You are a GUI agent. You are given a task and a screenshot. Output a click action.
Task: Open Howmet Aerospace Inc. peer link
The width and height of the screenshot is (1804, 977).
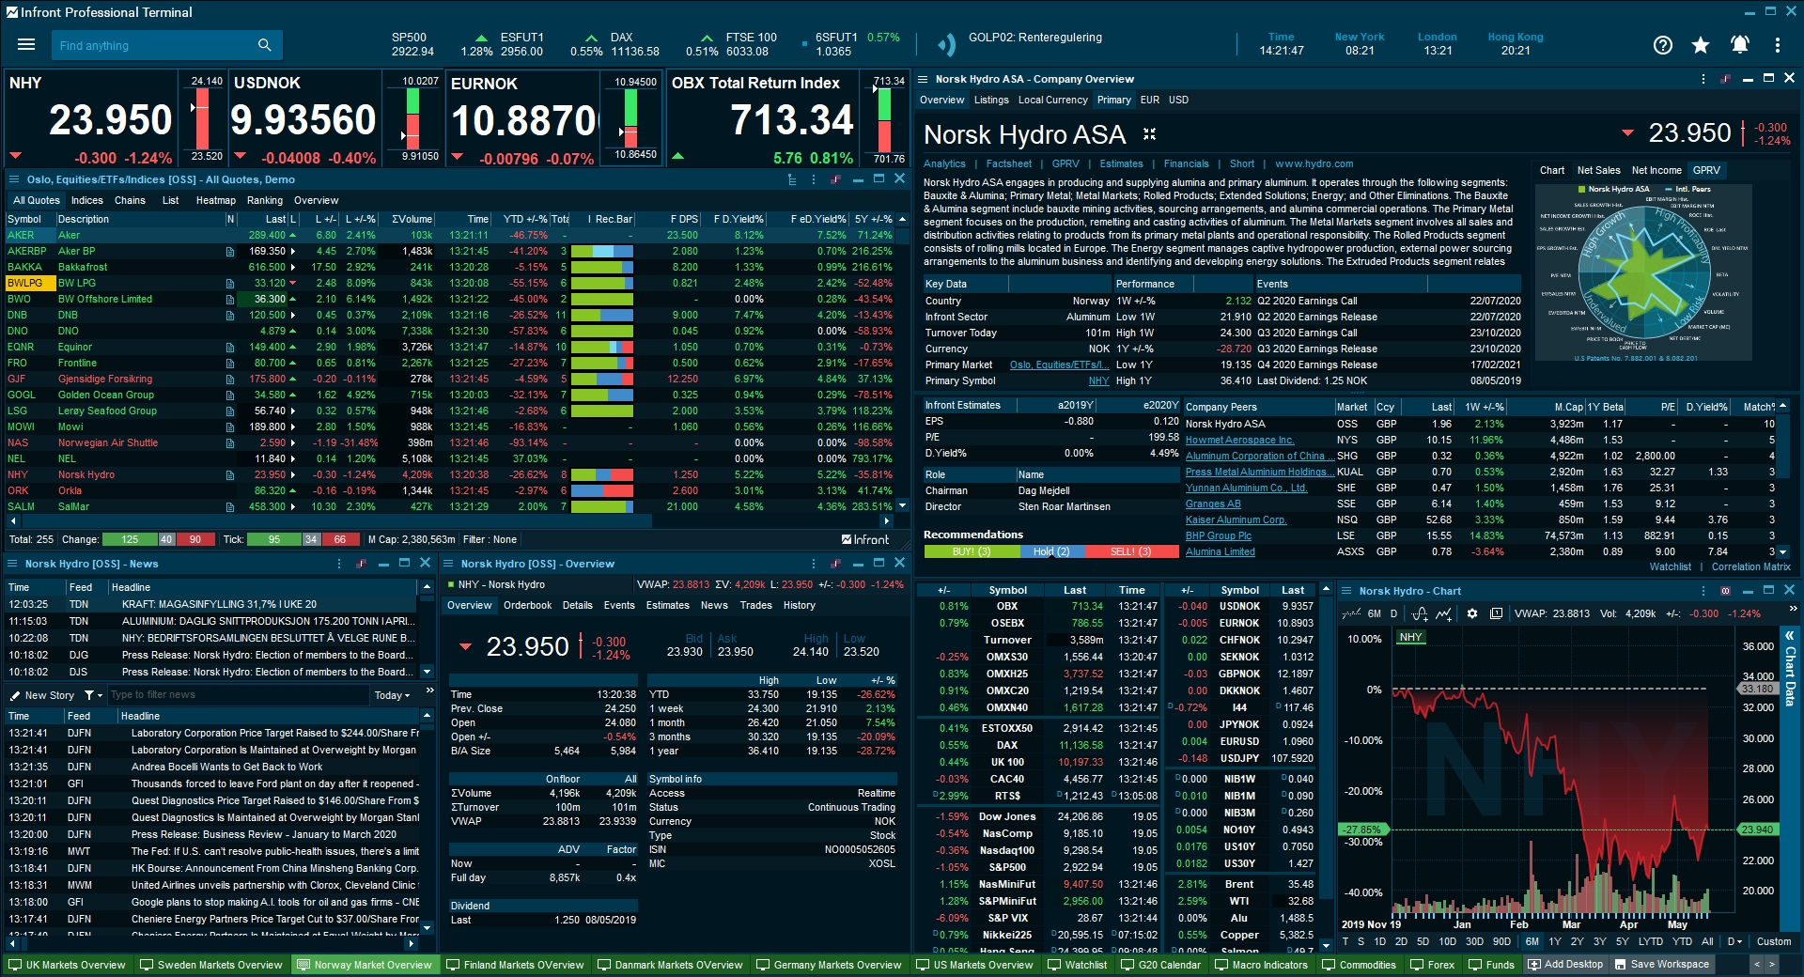[x=1239, y=440]
